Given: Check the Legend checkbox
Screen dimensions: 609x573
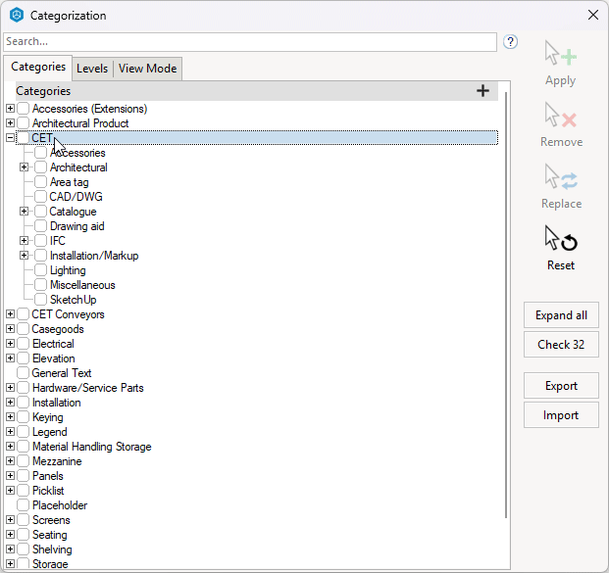Looking at the screenshot, I should pyautogui.click(x=23, y=432).
